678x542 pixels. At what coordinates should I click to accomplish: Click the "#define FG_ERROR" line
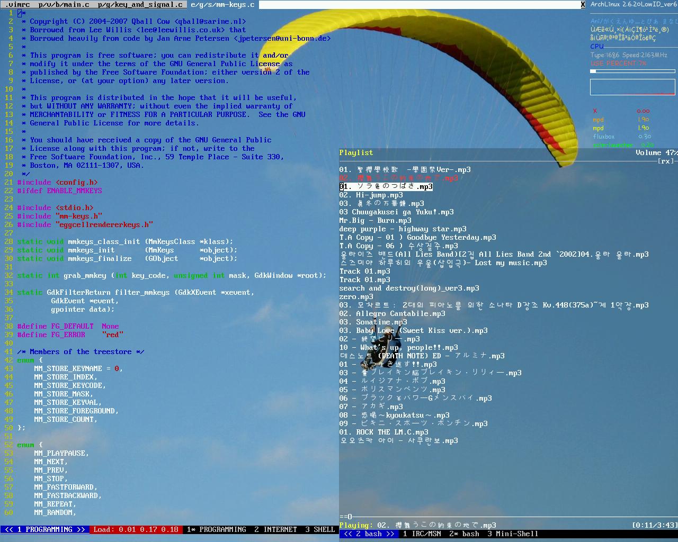(x=70, y=335)
